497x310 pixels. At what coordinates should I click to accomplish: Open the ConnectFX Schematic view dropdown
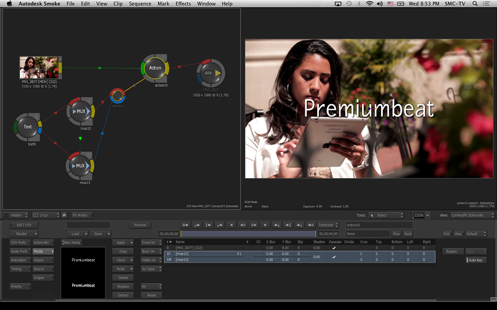pyautogui.click(x=472, y=215)
